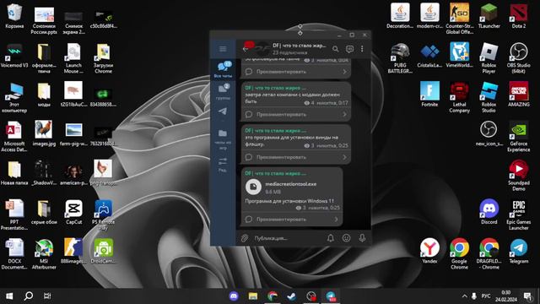This screenshot has height=304, width=540.
Task: Switch to the 'Все чаты' folder
Action: click(223, 69)
